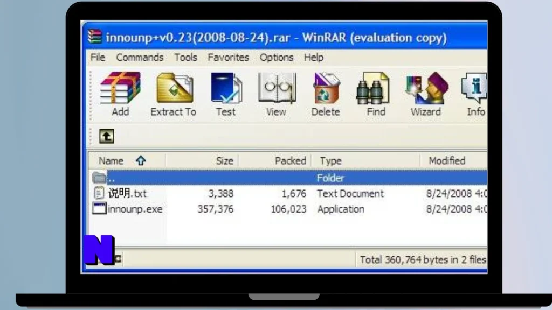Open the Favorites menu
Screen dimensions: 552x310
pos(228,57)
